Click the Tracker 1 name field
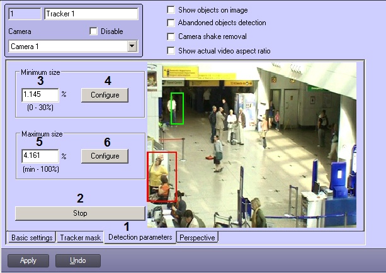The image size is (386, 273). (x=91, y=14)
